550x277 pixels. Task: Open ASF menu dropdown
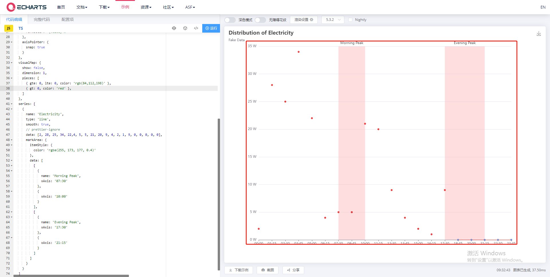pyautogui.click(x=190, y=7)
